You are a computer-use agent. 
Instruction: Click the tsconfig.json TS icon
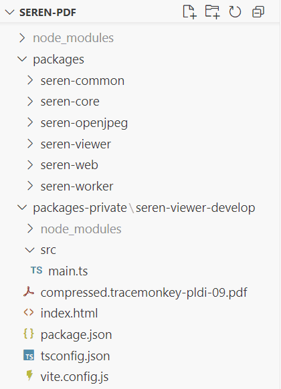tap(29, 355)
